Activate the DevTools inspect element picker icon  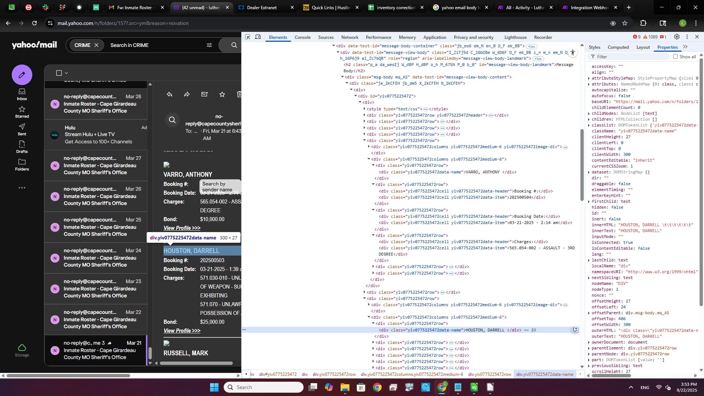(247, 37)
